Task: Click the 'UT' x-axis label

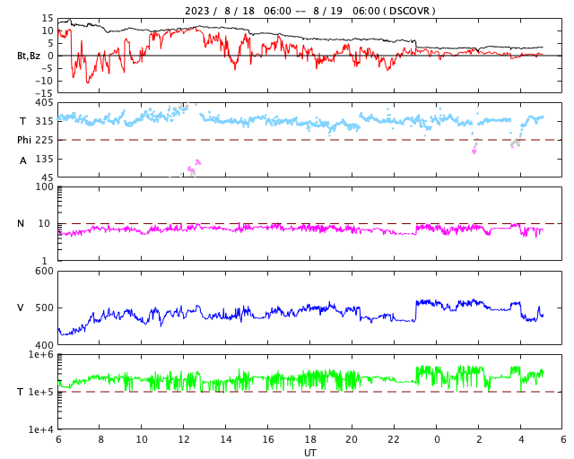Action: [309, 453]
